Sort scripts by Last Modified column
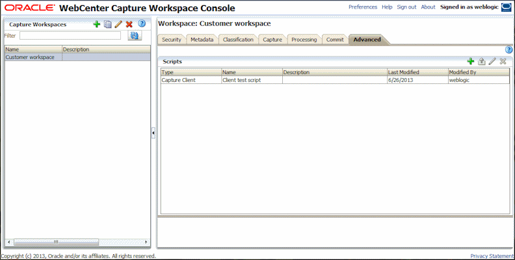The image size is (515, 260). (x=417, y=72)
